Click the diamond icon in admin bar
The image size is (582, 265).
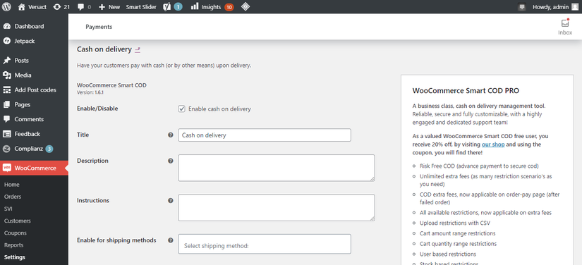coord(245,6)
